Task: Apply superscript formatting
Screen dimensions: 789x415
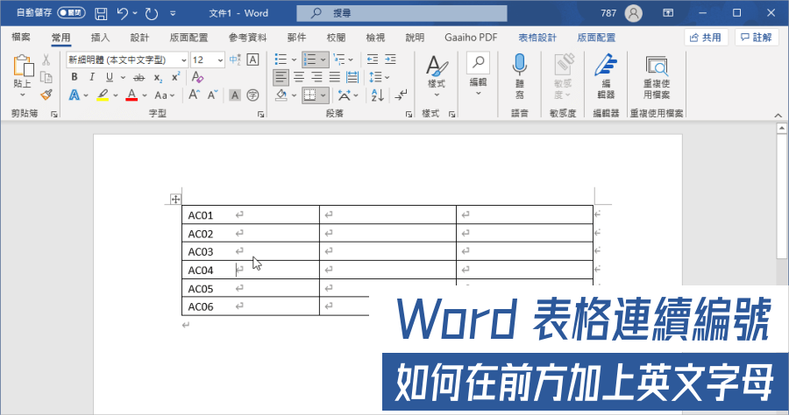Action: tap(175, 77)
